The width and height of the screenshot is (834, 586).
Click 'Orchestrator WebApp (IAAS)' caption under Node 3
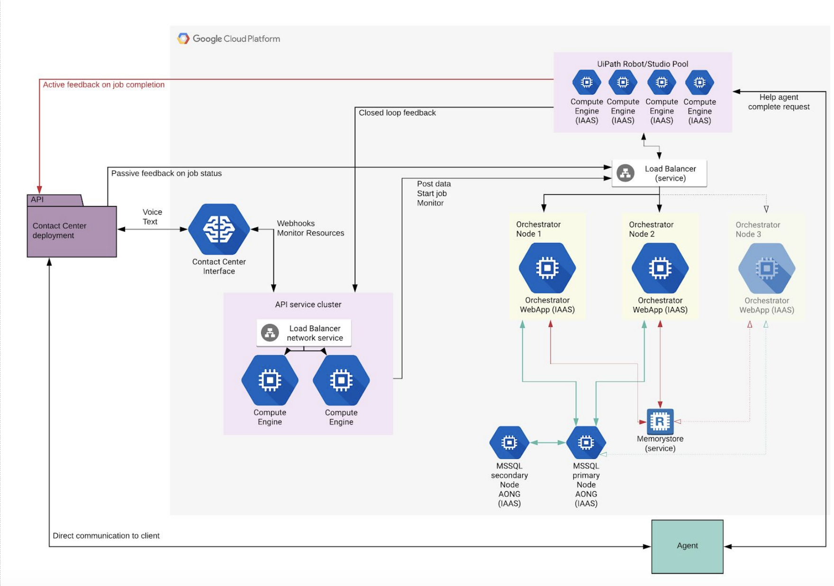pos(767,305)
